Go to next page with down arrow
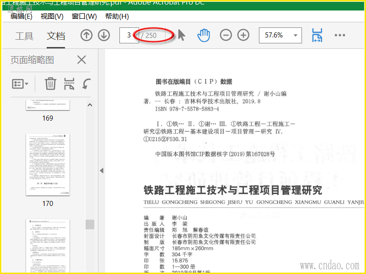 coord(104,36)
